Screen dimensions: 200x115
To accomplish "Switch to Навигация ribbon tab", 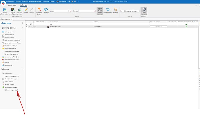I will [12, 5].
